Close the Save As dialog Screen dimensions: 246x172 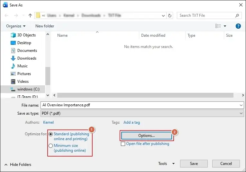[x=241, y=5]
